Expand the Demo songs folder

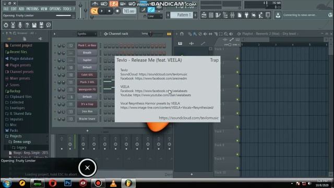pyautogui.click(x=22, y=142)
